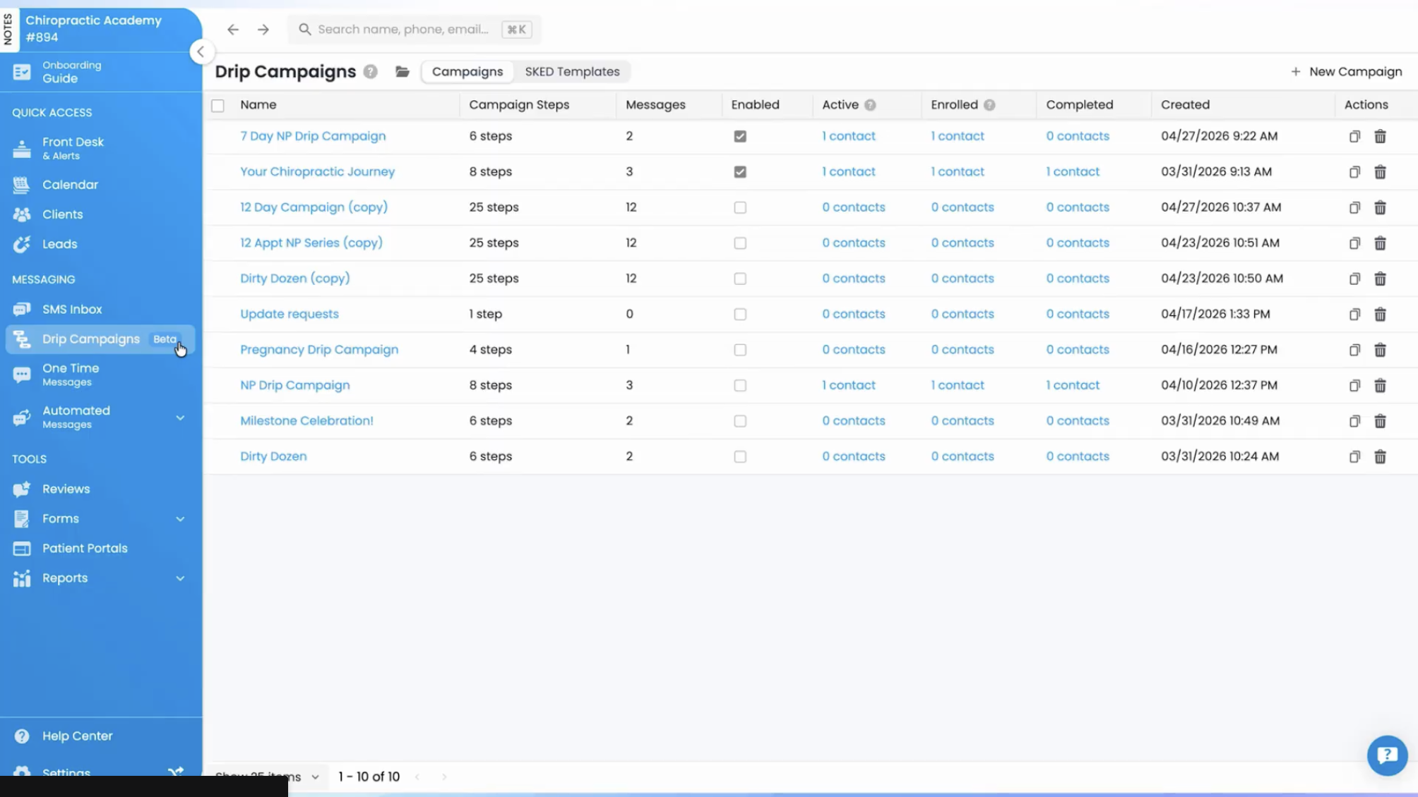Copy the 12 Day Campaign (copy) row
This screenshot has height=797, width=1418.
(x=1354, y=207)
